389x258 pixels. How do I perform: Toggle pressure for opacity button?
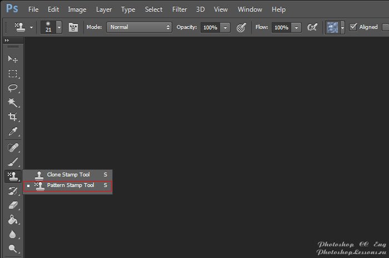(x=241, y=27)
